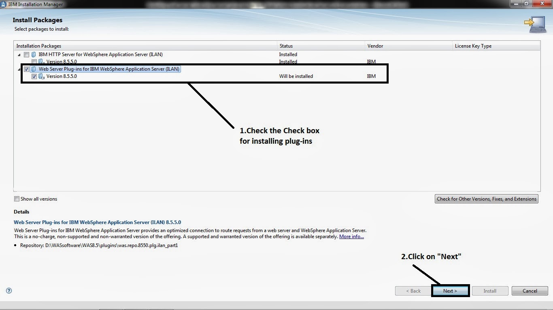Click the Cancel button
The width and height of the screenshot is (553, 310).
click(x=530, y=291)
